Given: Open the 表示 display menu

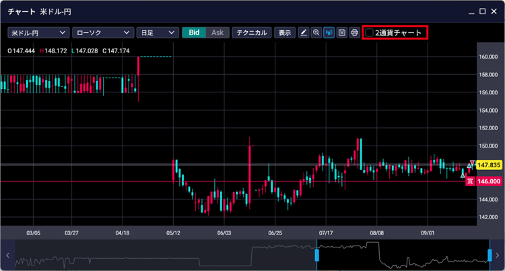Looking at the screenshot, I should click(285, 32).
